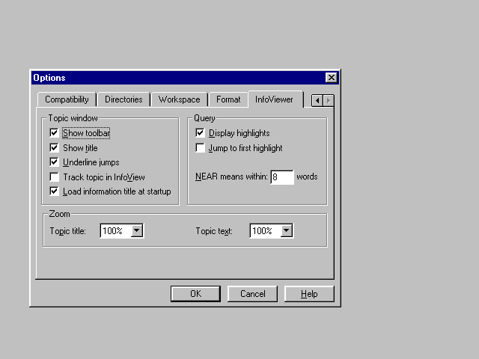
Task: Open the Directories tab
Action: point(123,99)
